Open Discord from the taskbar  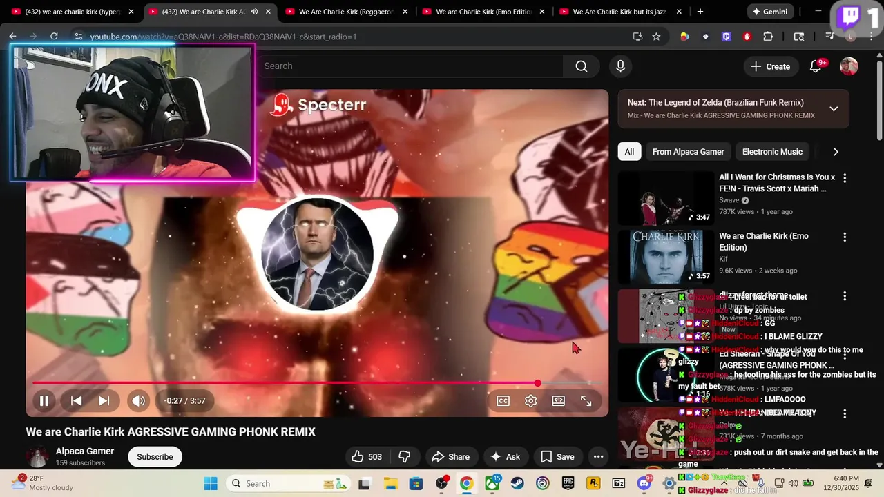[645, 483]
